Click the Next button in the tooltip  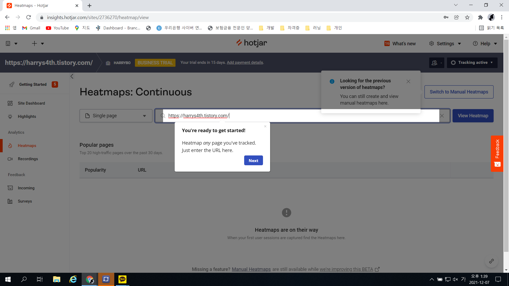(253, 160)
